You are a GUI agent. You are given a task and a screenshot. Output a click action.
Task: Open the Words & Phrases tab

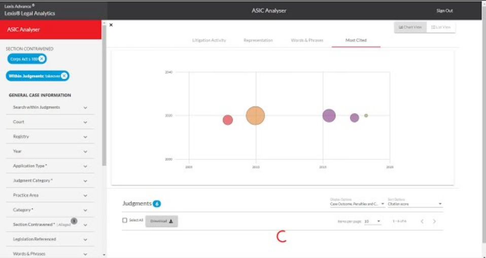307,40
